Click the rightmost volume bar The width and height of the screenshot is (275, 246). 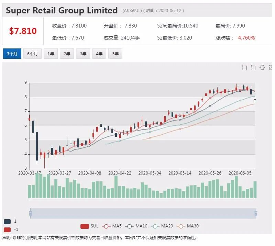(255, 190)
